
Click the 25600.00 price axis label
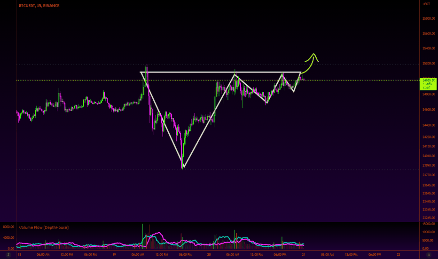click(429, 33)
